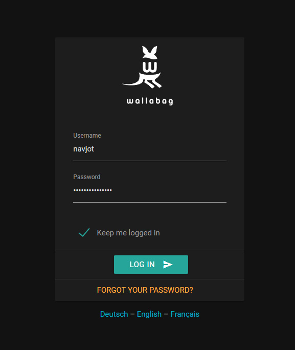The image size is (295, 350).
Task: Click the Username field label
Action: pos(87,136)
